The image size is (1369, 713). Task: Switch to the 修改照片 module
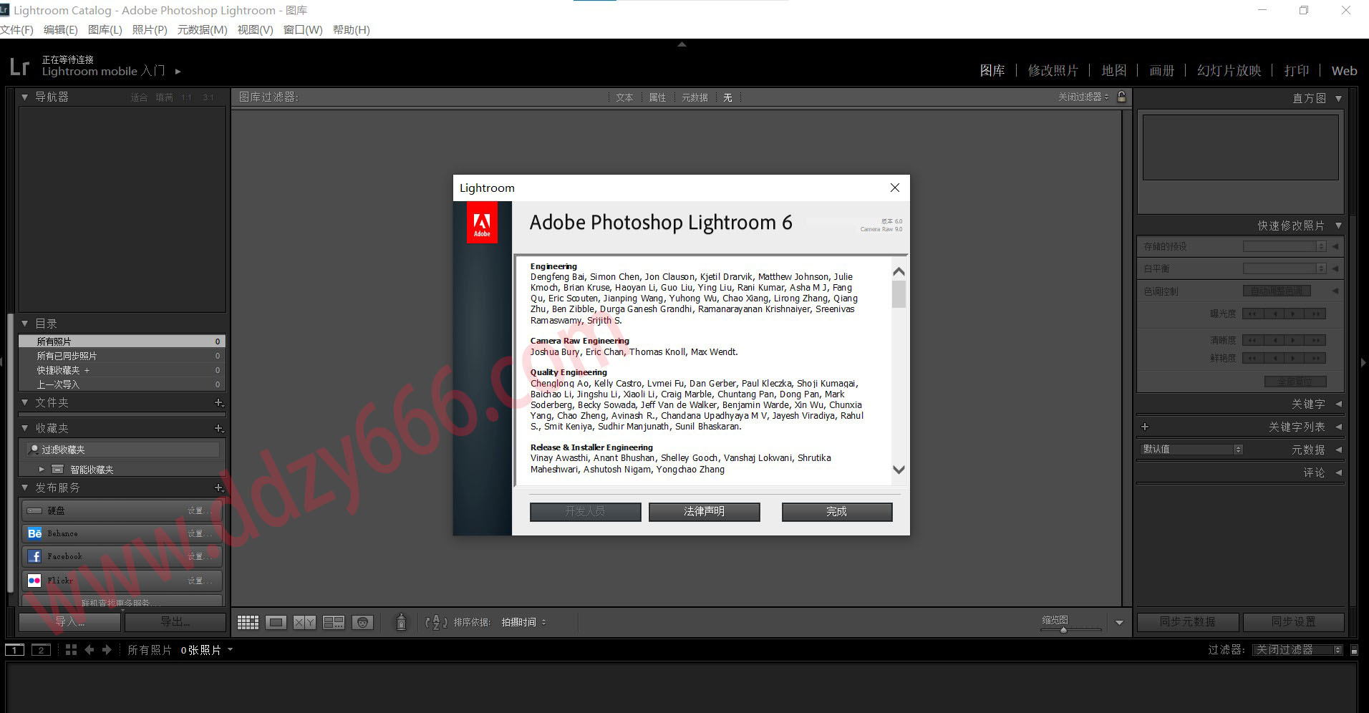click(1053, 70)
